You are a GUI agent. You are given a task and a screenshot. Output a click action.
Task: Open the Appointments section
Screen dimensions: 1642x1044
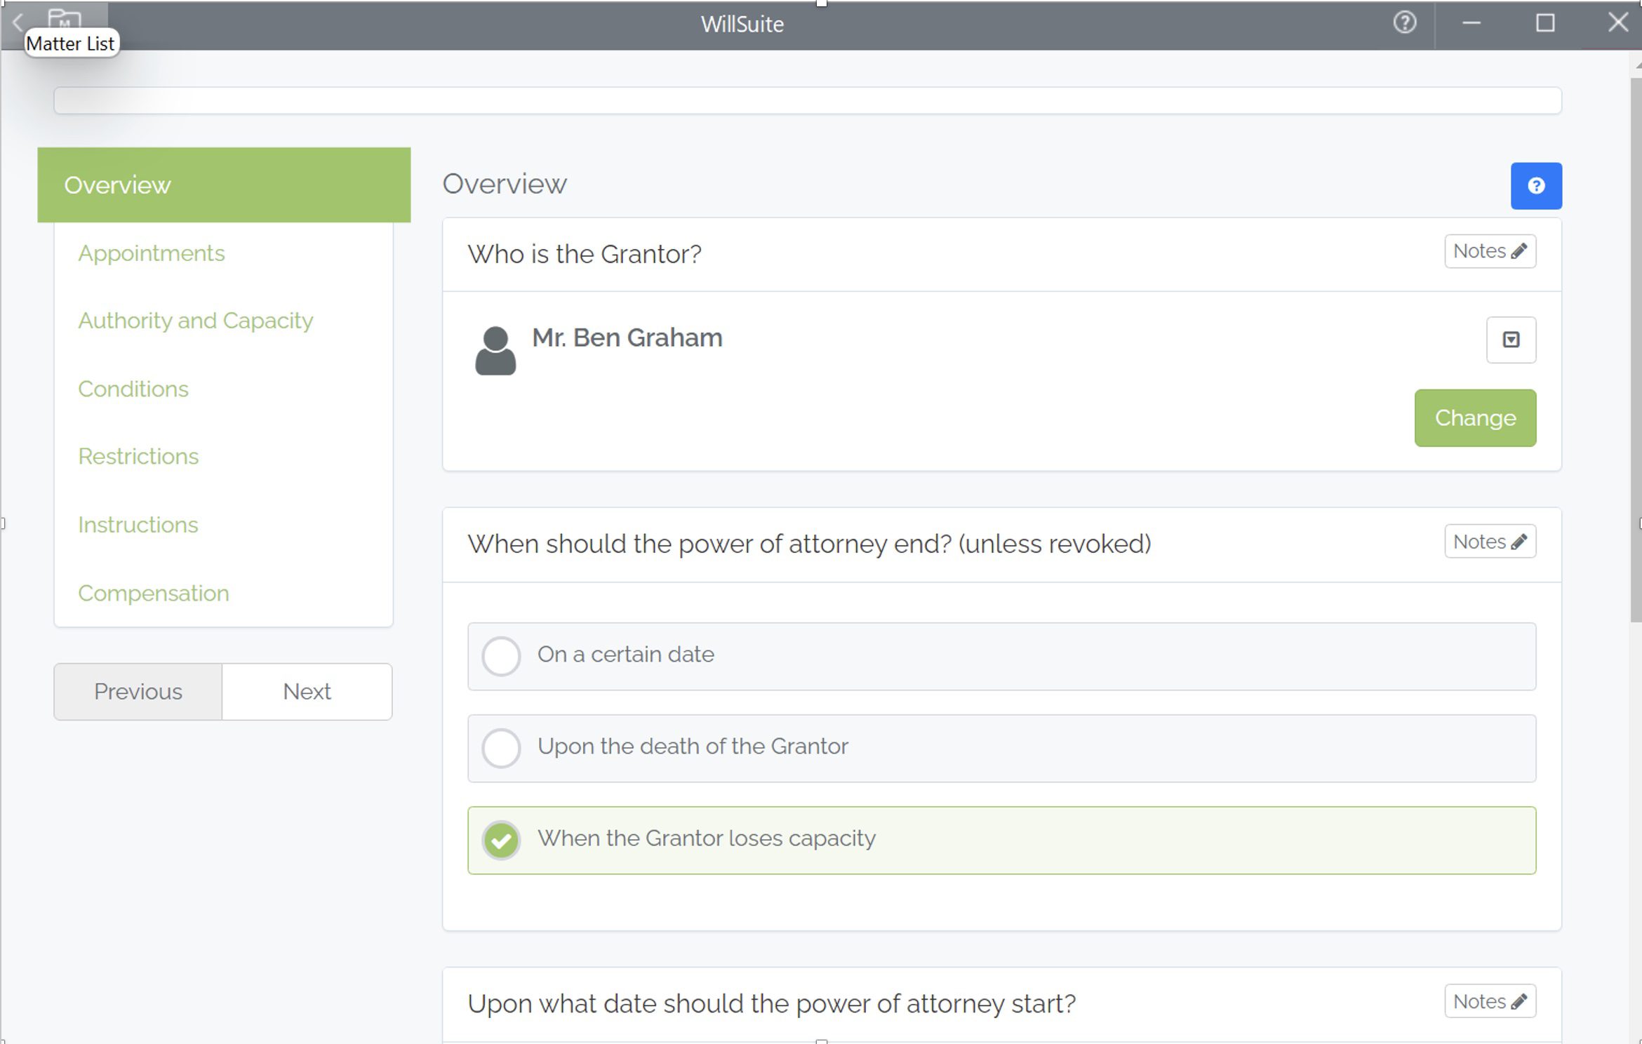point(152,253)
